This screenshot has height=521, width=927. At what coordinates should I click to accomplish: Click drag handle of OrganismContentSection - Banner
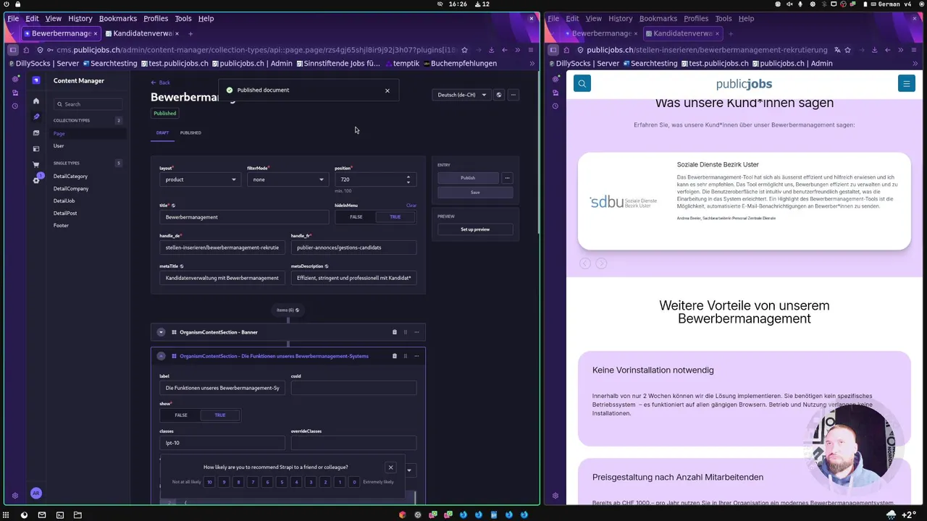406,332
